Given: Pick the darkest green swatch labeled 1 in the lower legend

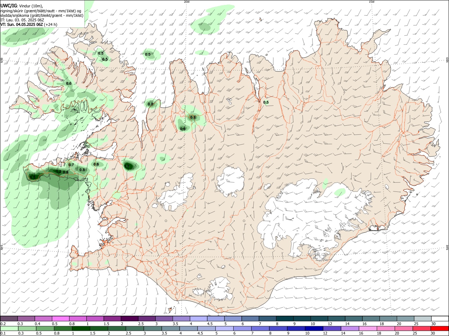Looking at the screenshot, I should point(81,328).
